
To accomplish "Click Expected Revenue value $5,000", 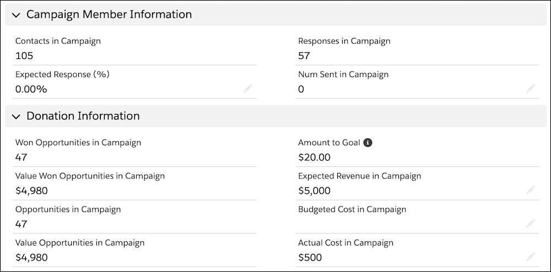I will [x=314, y=191].
